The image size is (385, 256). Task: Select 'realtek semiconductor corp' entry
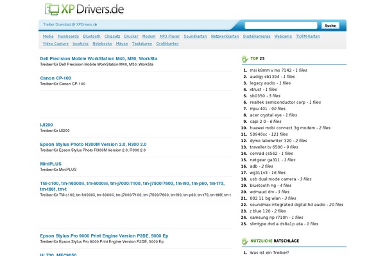point(277,102)
